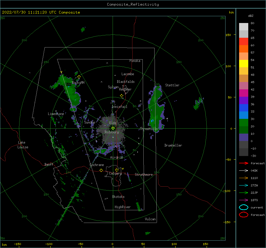This screenshot has width=266, height=248.
Task: Click the red forecast ellipse legend icon
Action: click(244, 215)
